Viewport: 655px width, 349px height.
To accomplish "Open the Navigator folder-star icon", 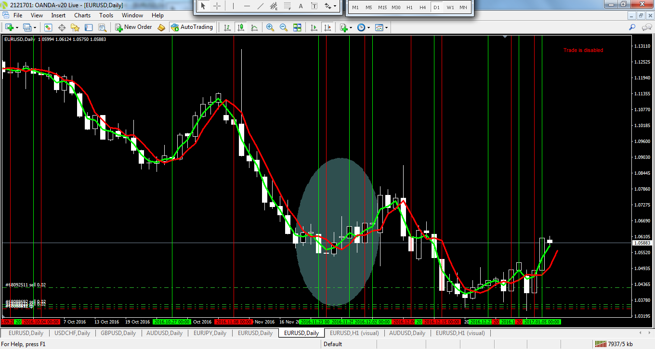I will click(x=75, y=27).
